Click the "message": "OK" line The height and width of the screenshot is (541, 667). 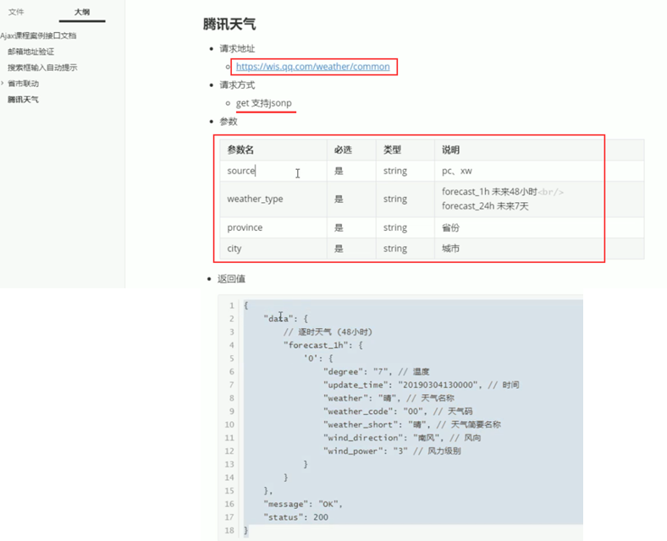pyautogui.click(x=303, y=504)
